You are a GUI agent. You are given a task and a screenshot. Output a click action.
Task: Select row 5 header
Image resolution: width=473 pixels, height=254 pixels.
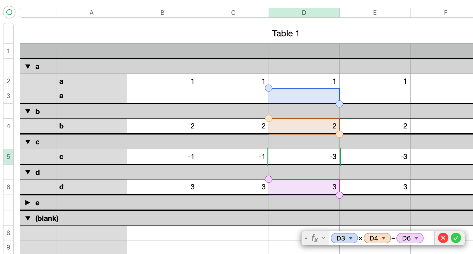8,157
